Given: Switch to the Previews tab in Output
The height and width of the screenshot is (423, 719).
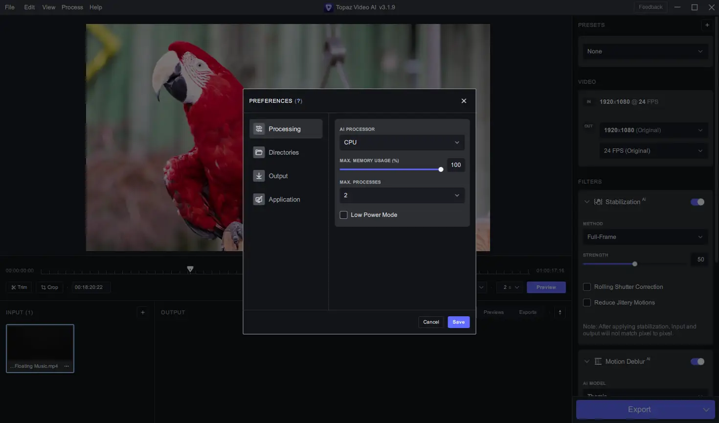Looking at the screenshot, I should (494, 312).
